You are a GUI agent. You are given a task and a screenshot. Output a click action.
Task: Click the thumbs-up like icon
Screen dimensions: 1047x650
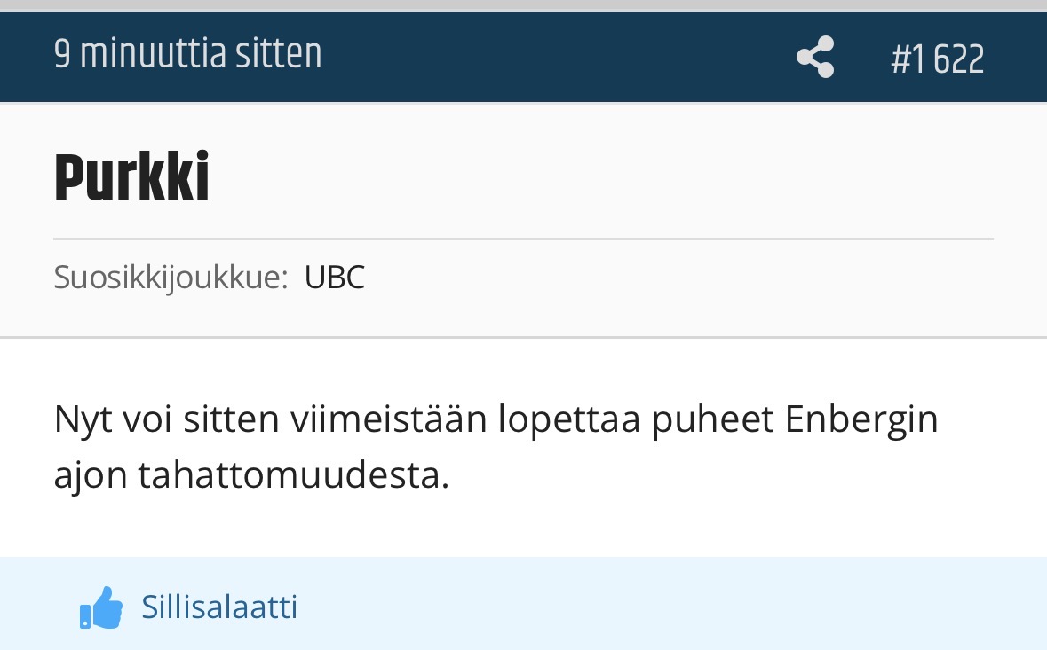[101, 608]
